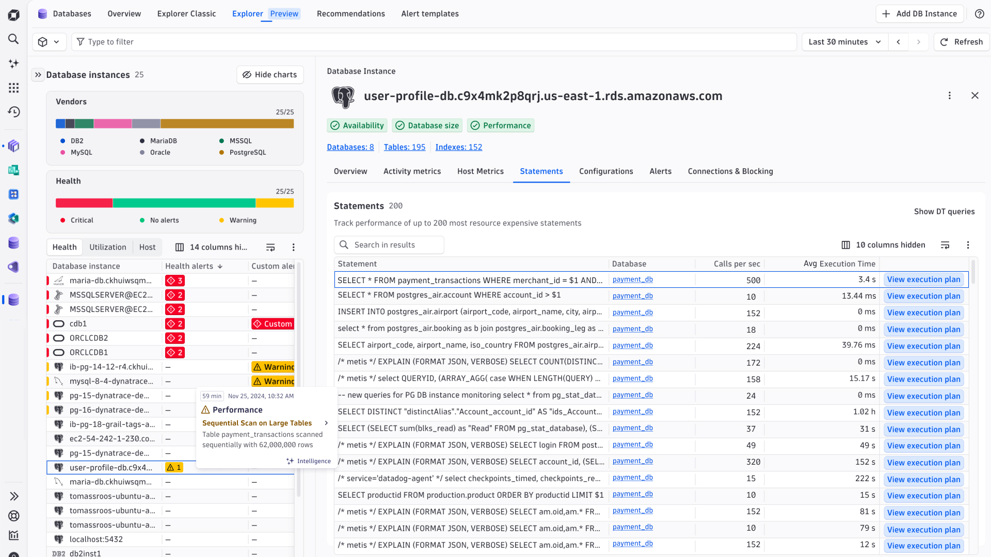Open Recommendations tab

coord(351,14)
